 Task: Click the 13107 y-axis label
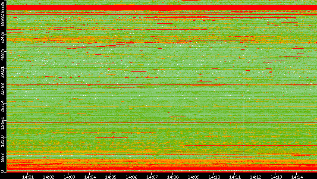click(2, 141)
